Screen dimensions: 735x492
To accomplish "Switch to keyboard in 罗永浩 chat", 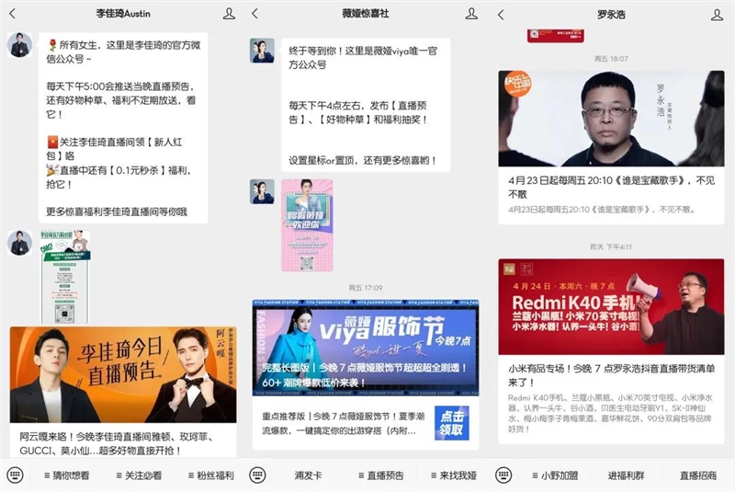I will tap(503, 475).
